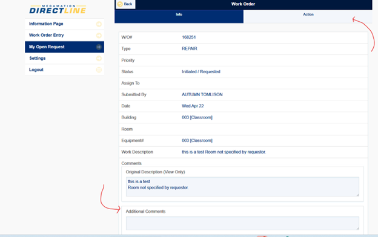This screenshot has width=378, height=237.
Task: Switch to the Action tab
Action: [x=308, y=16]
